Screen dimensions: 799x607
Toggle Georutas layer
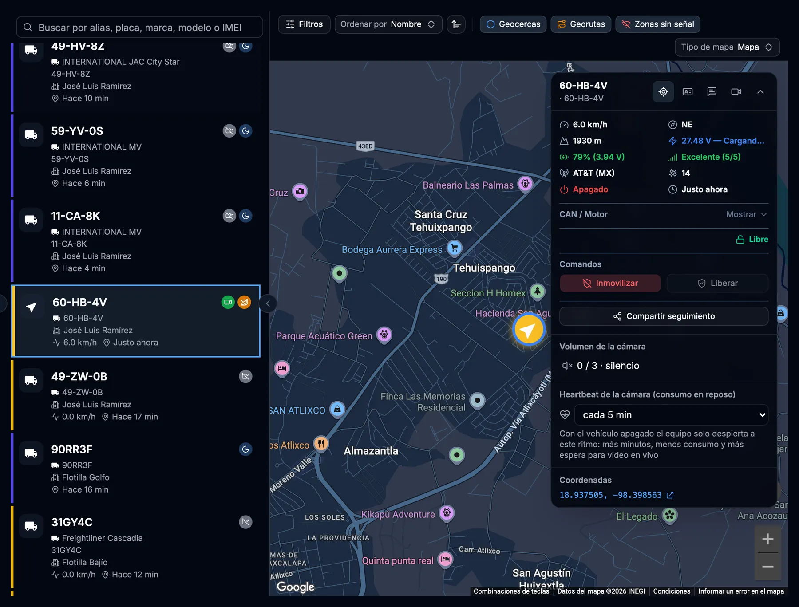581,24
